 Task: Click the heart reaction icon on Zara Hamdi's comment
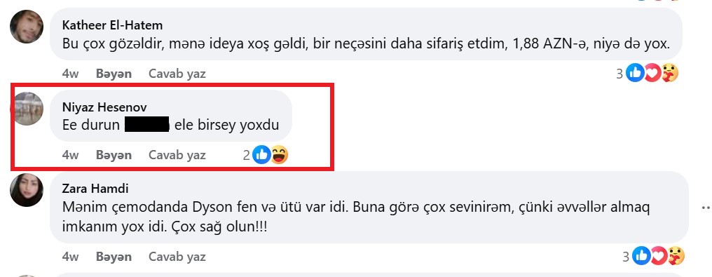659,256
